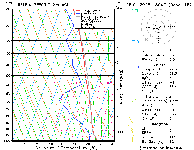
Task: Click the wind barb at 300 hPa
Action: 135,10
